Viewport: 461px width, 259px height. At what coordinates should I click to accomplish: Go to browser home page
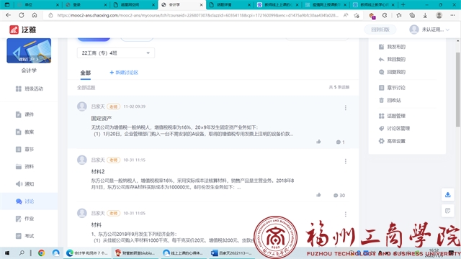click(35, 15)
